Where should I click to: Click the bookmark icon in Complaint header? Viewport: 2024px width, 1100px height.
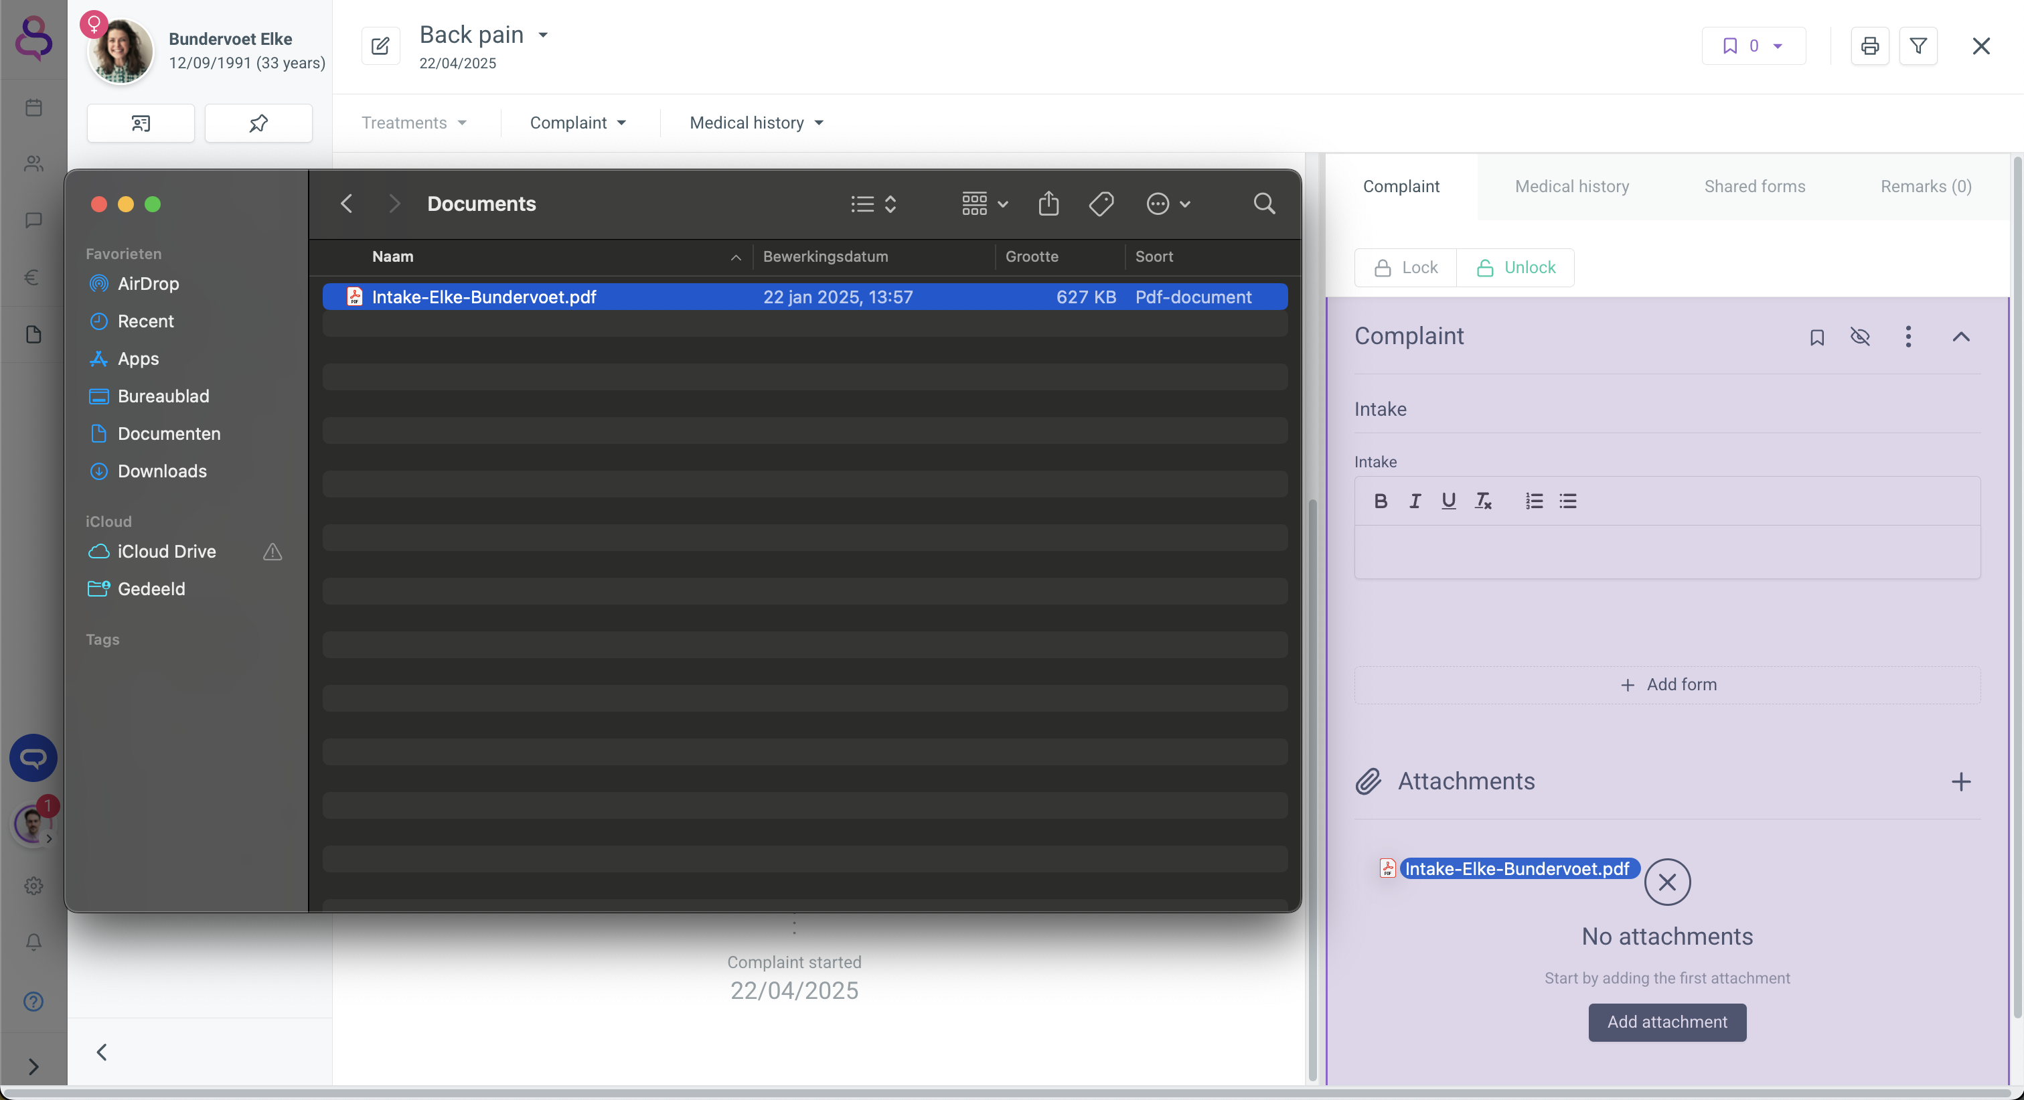pos(1816,337)
